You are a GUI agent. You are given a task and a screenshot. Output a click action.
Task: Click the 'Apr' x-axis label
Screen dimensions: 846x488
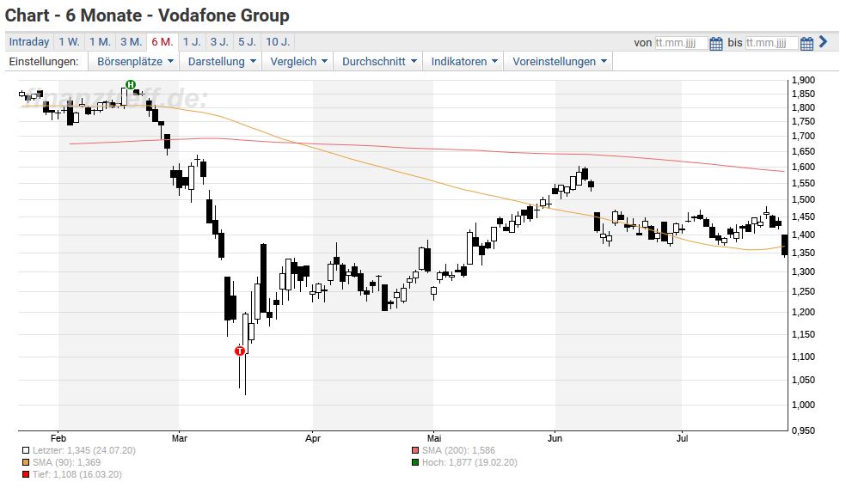click(313, 438)
